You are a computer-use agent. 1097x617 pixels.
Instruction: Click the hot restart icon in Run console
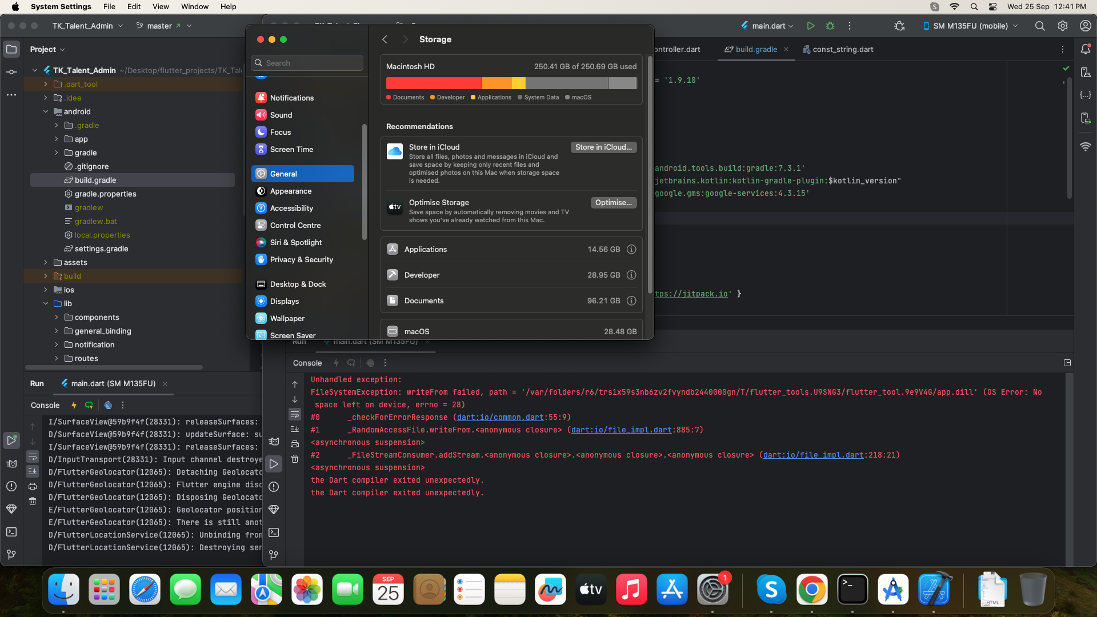tap(89, 405)
